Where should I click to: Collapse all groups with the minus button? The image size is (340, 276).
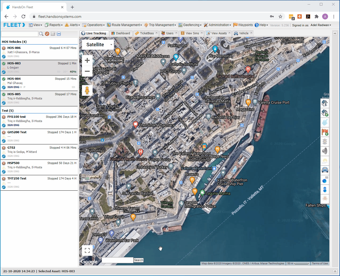59,34
